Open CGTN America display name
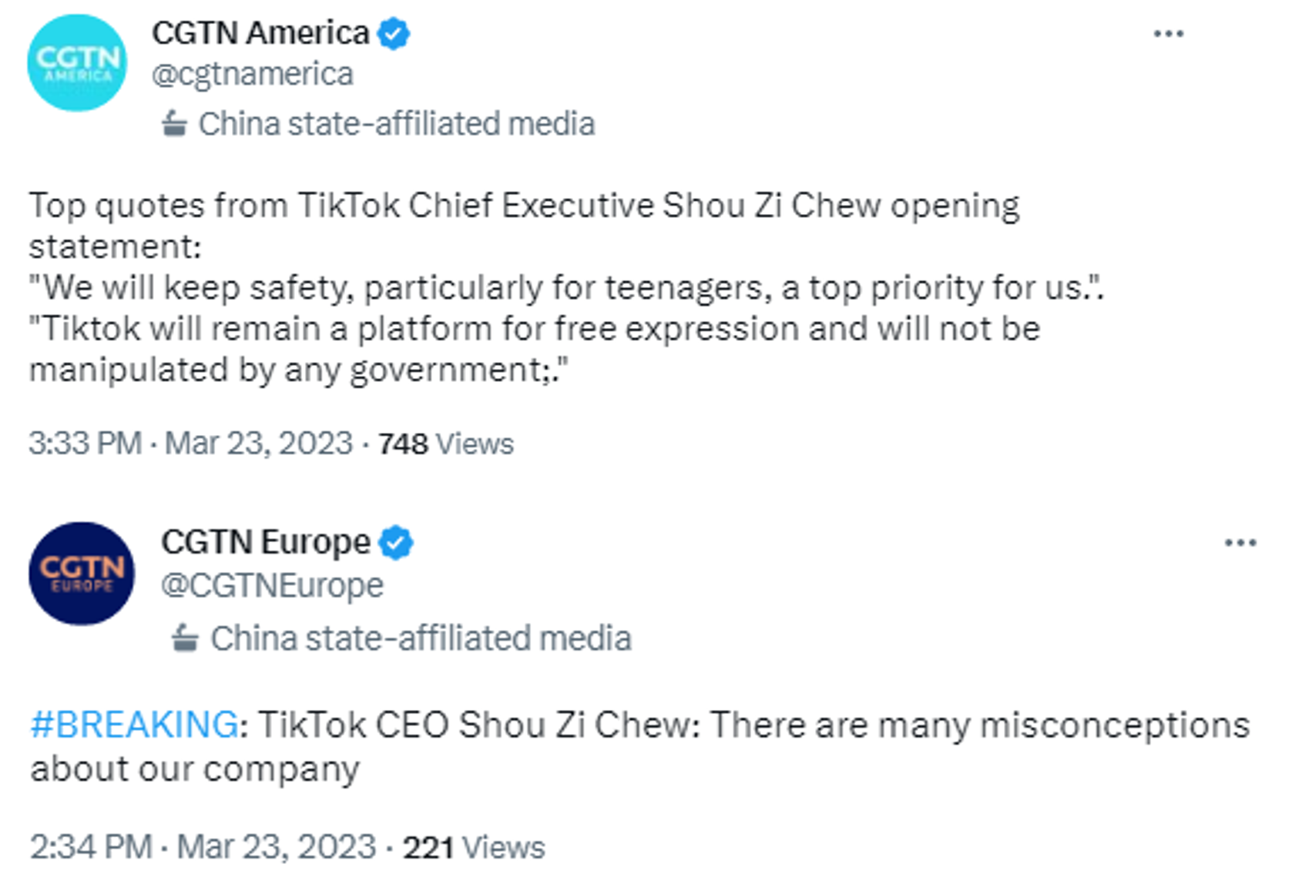1302x874 pixels. 260,33
